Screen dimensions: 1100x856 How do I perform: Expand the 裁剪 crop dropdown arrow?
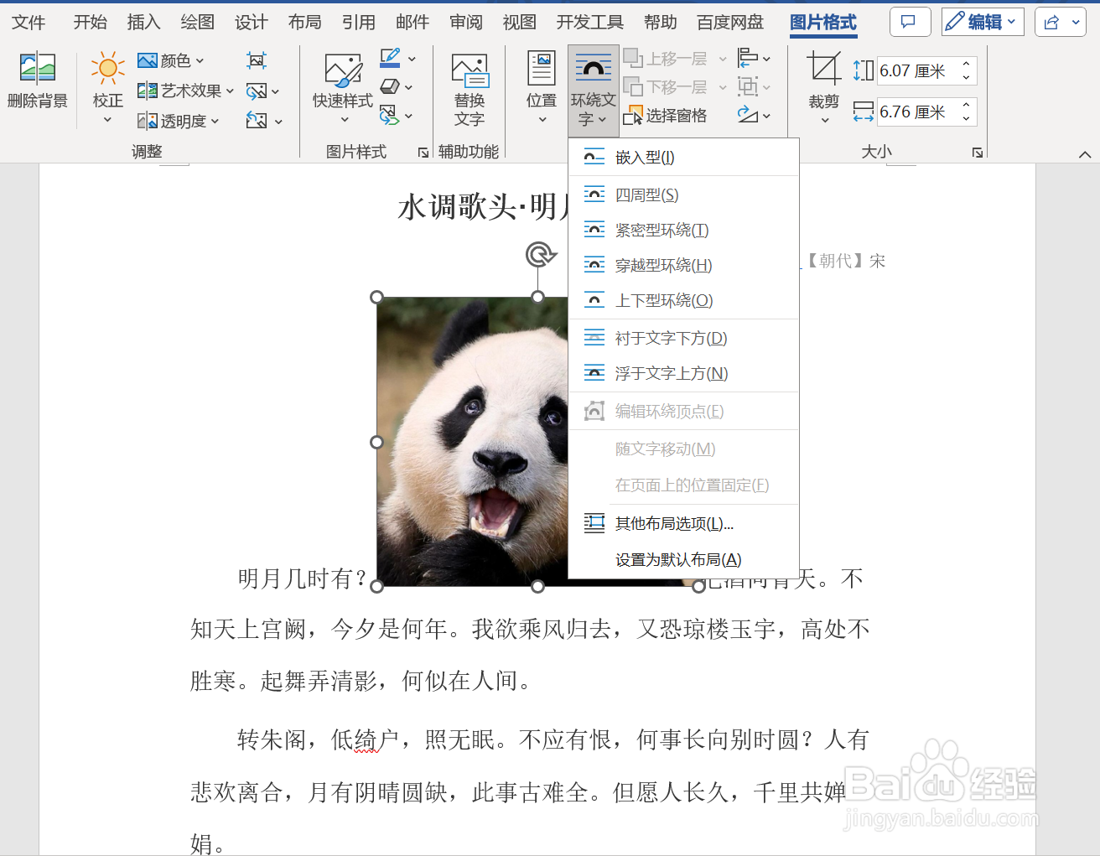tap(824, 120)
